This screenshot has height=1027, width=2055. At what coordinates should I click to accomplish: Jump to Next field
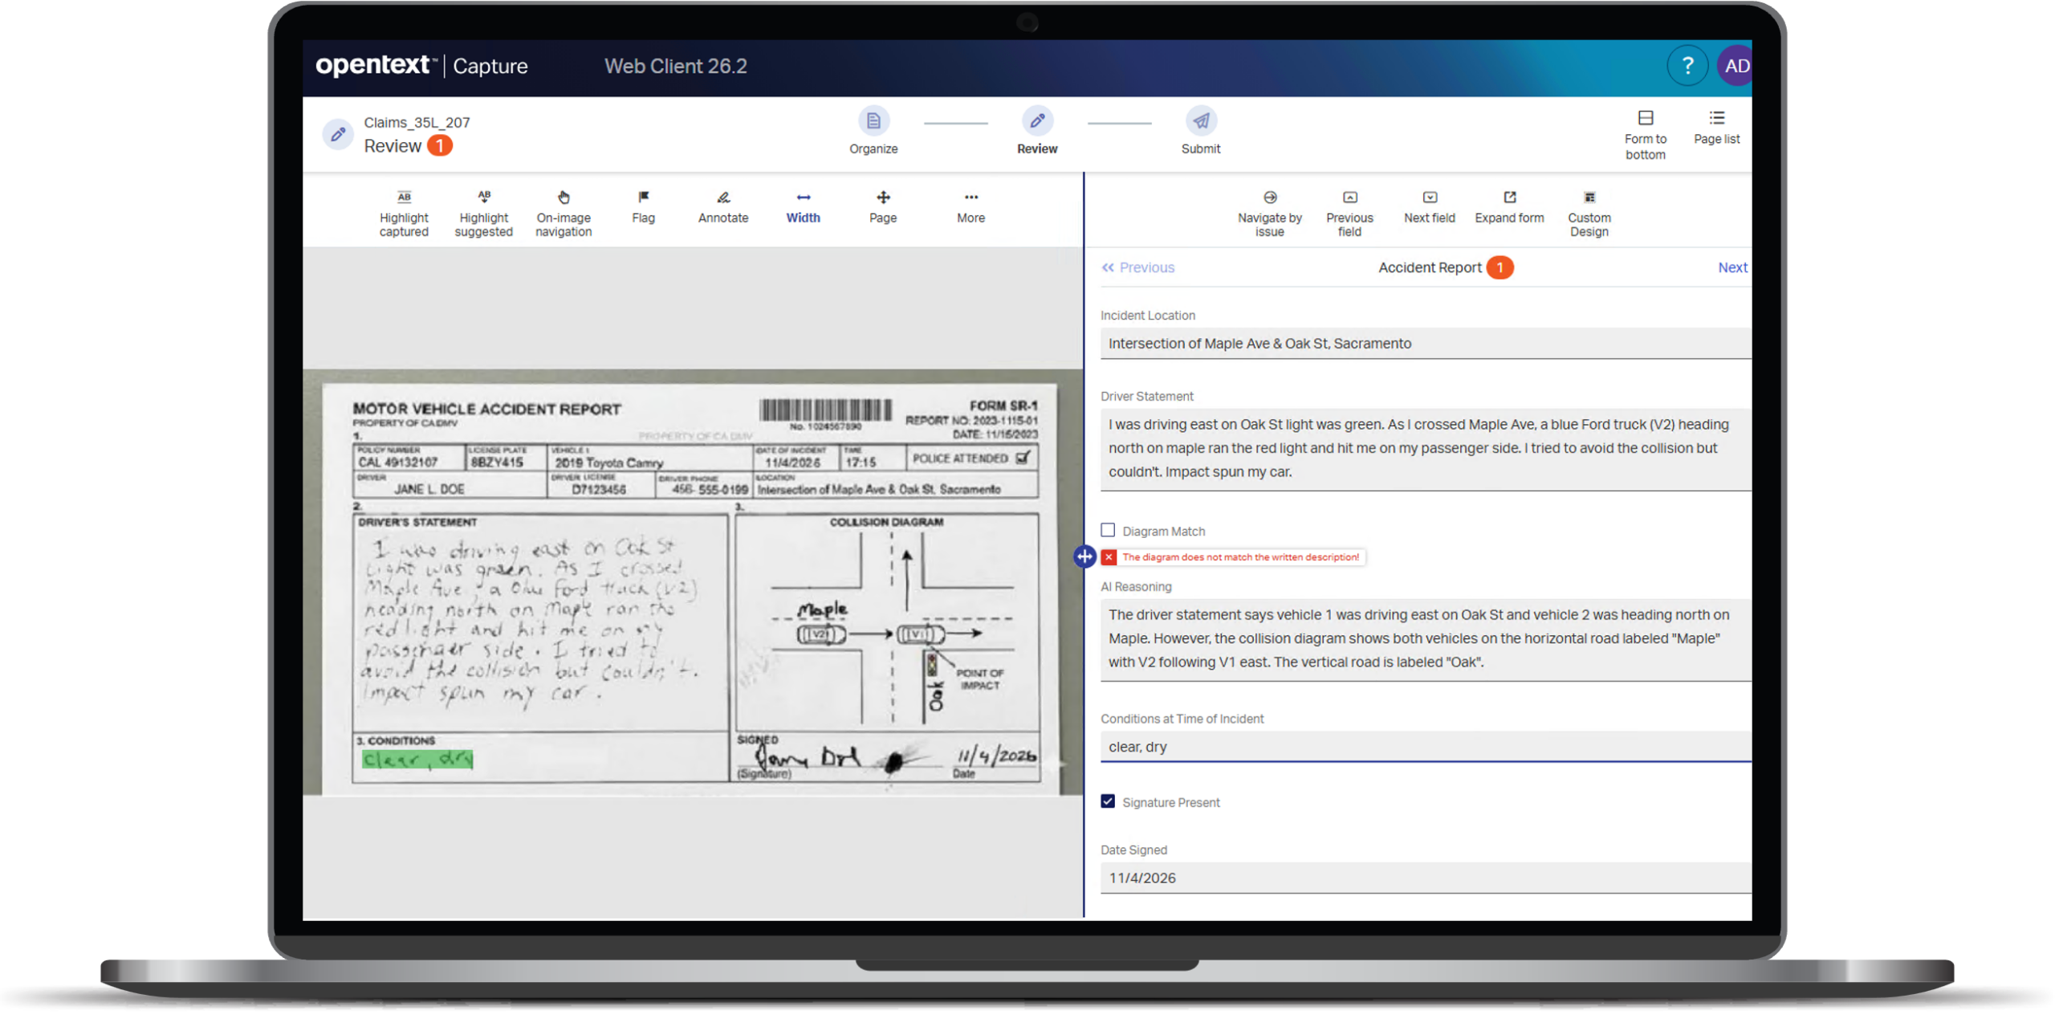coord(1429,207)
